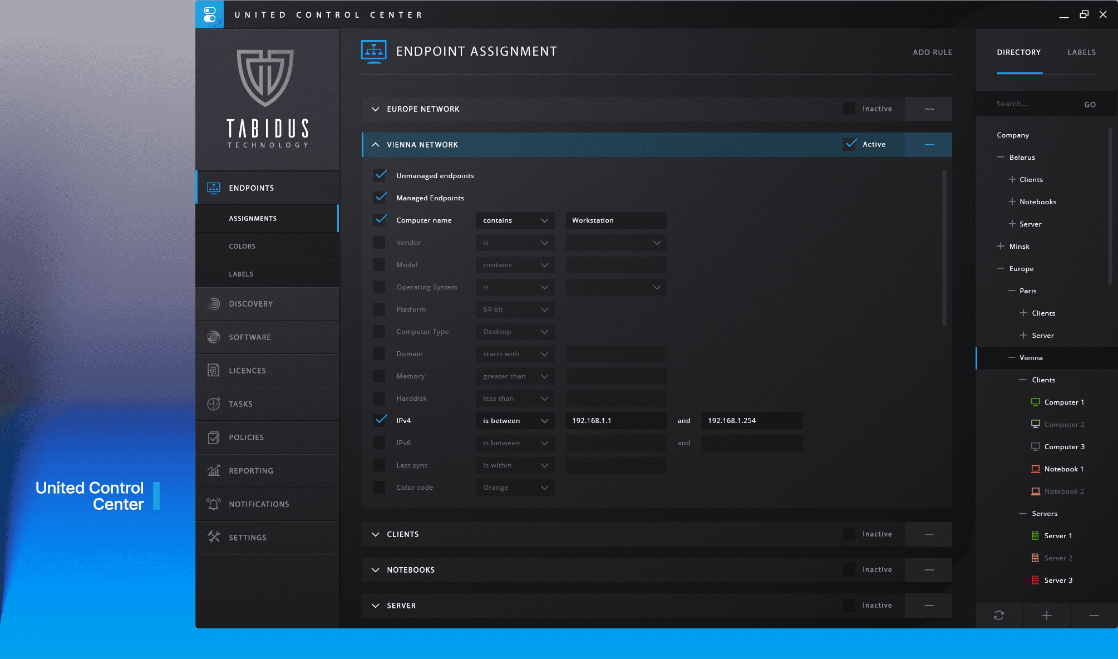Viewport: 1118px width, 659px height.
Task: Click the rule list vertical scrollbar
Action: point(944,248)
